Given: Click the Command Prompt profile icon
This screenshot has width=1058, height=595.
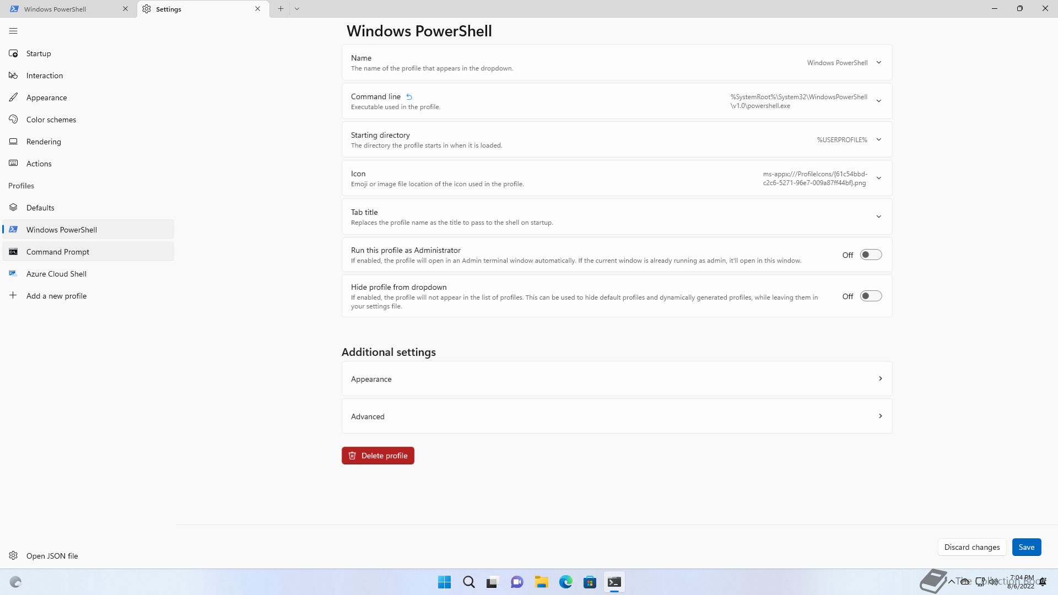Looking at the screenshot, I should click(13, 252).
